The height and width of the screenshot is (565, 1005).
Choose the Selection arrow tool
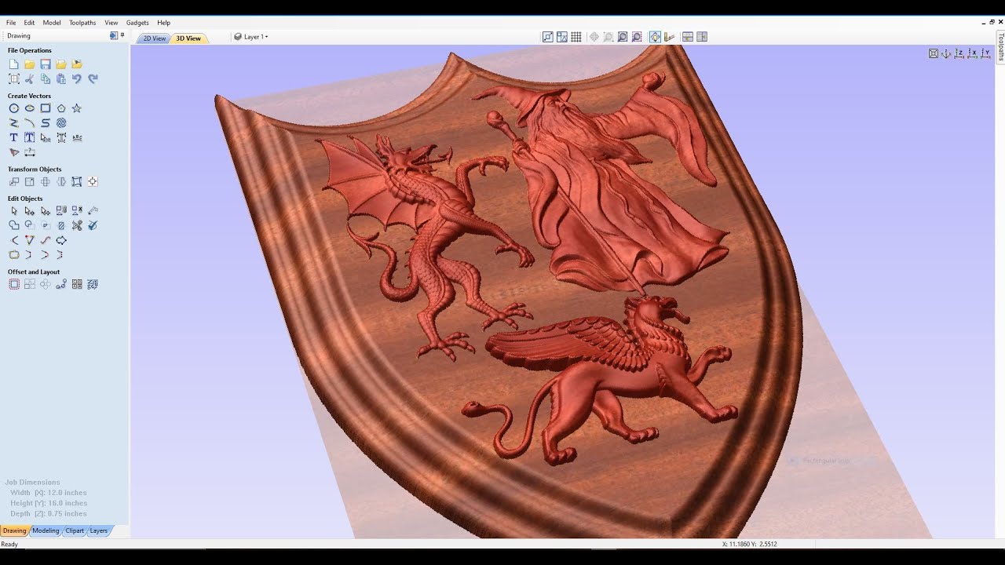[x=14, y=210]
